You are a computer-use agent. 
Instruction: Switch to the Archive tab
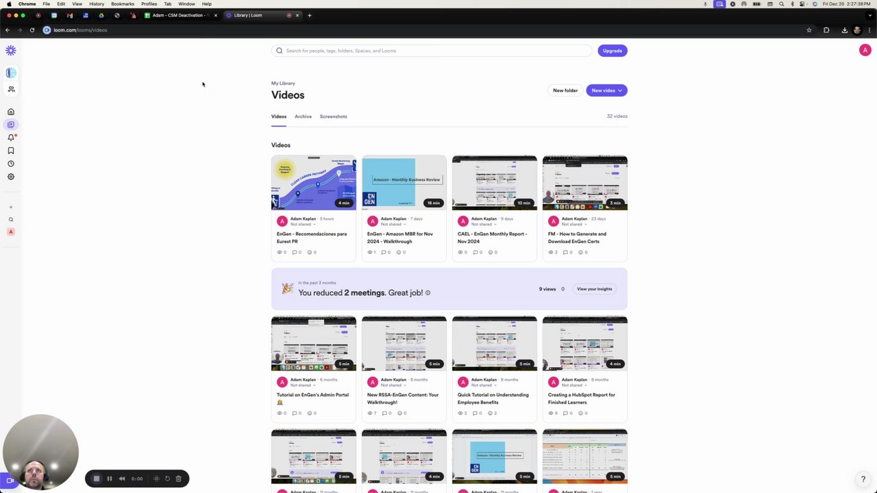pyautogui.click(x=303, y=116)
